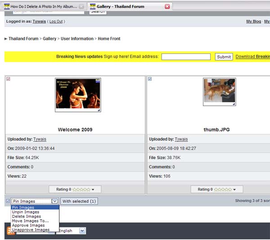270x240 pixels.
Task: Click the upload date 2009-01-02 13:36:44
Action: pyautogui.click(x=35, y=148)
